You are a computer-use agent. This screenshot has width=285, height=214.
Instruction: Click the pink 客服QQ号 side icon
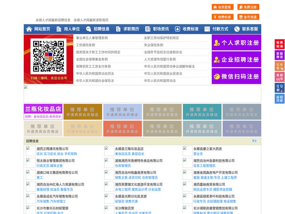pyautogui.click(x=279, y=77)
